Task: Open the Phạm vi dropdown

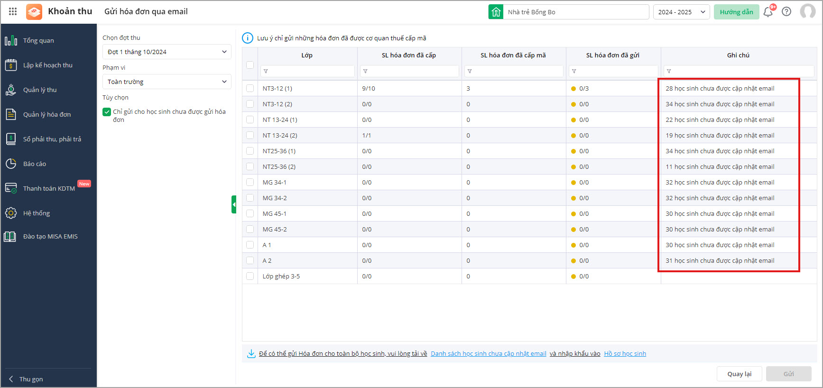Action: coord(167,82)
